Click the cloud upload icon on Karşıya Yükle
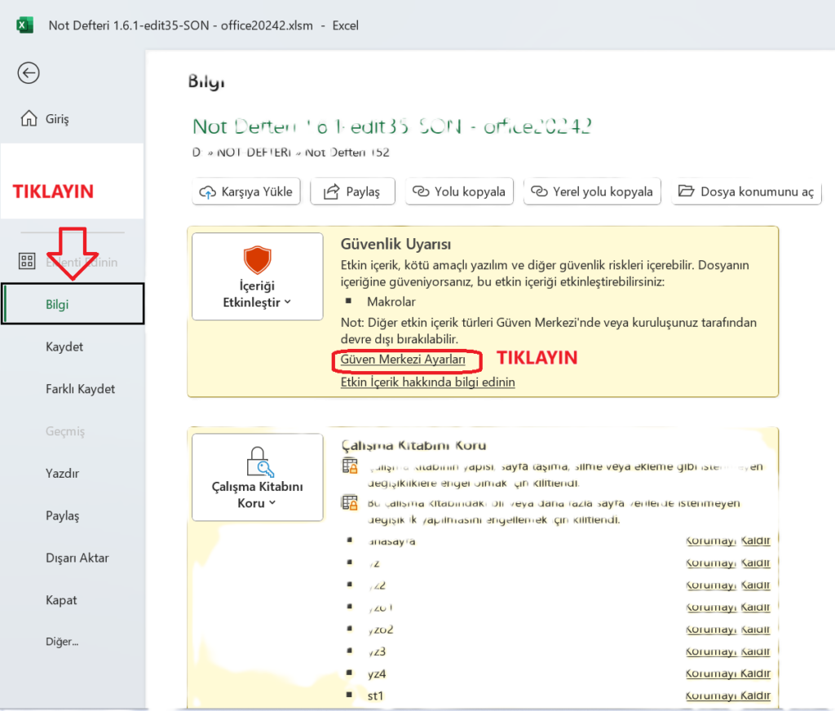This screenshot has height=711, width=835. tap(208, 192)
